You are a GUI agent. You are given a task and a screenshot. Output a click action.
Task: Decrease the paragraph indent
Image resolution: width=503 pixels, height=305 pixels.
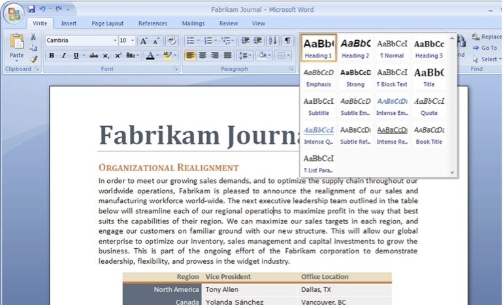point(245,40)
